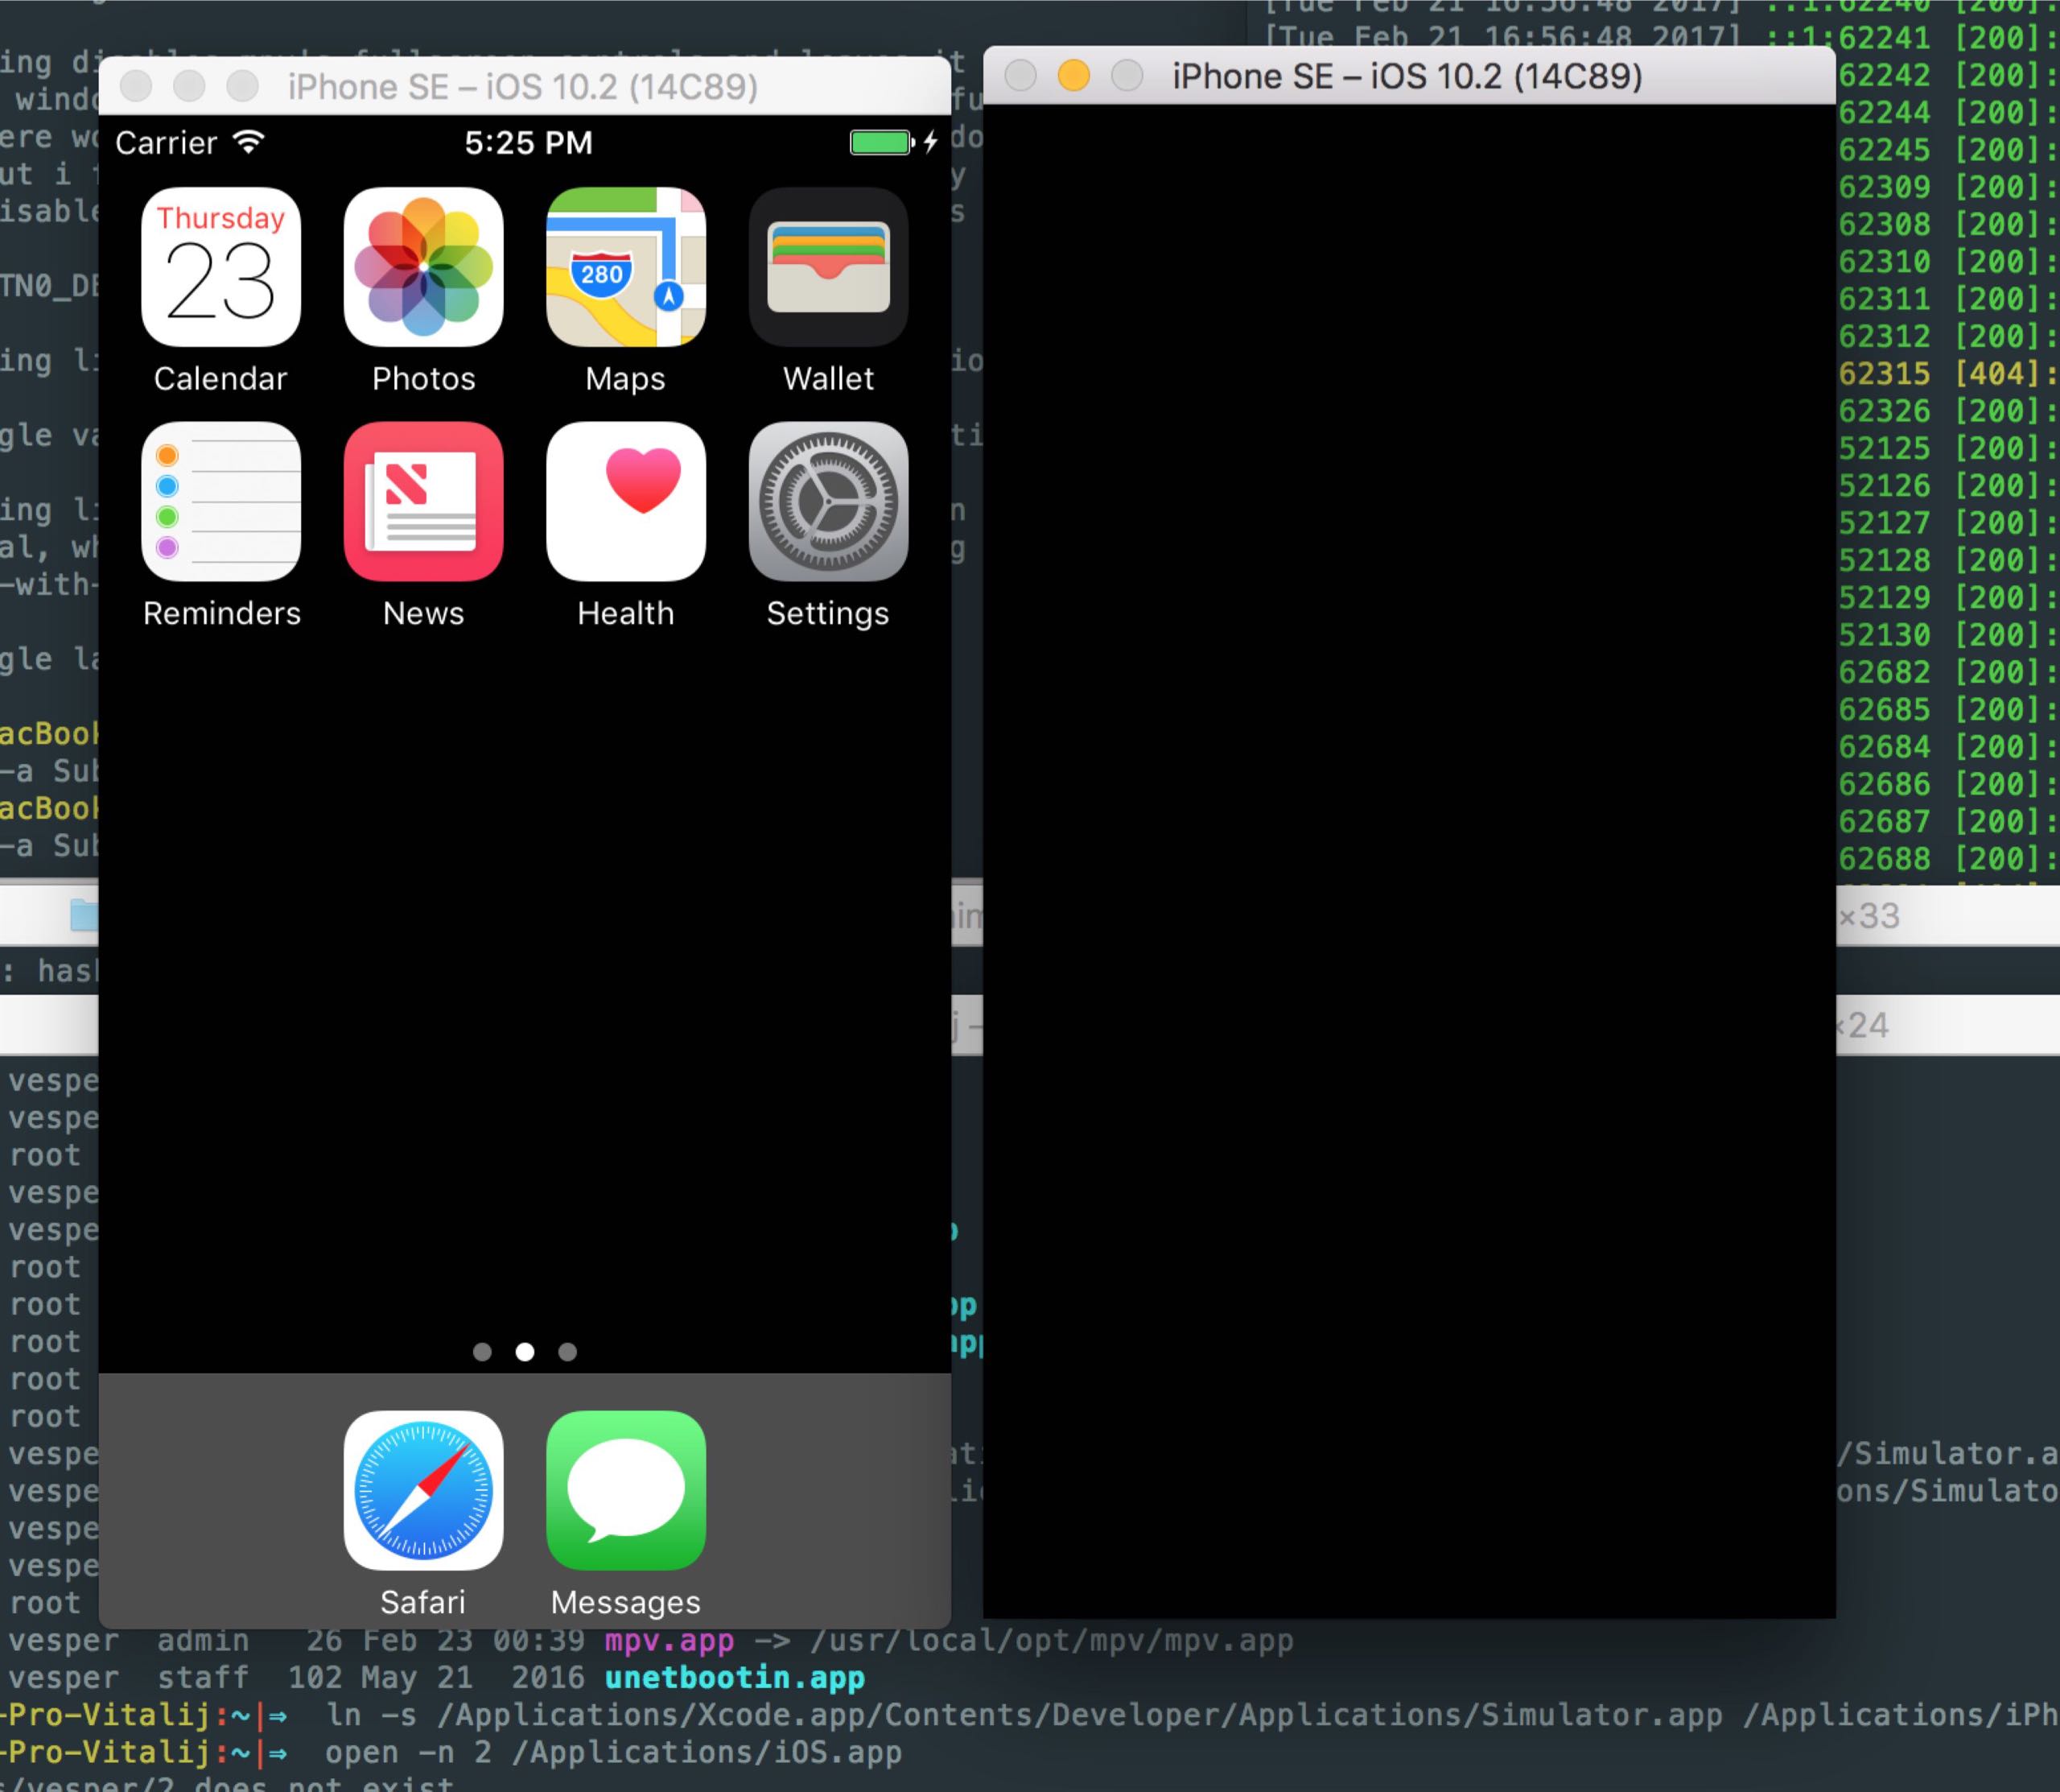Click the Wi-Fi signal status icon
2060x1792 pixels.
248,142
